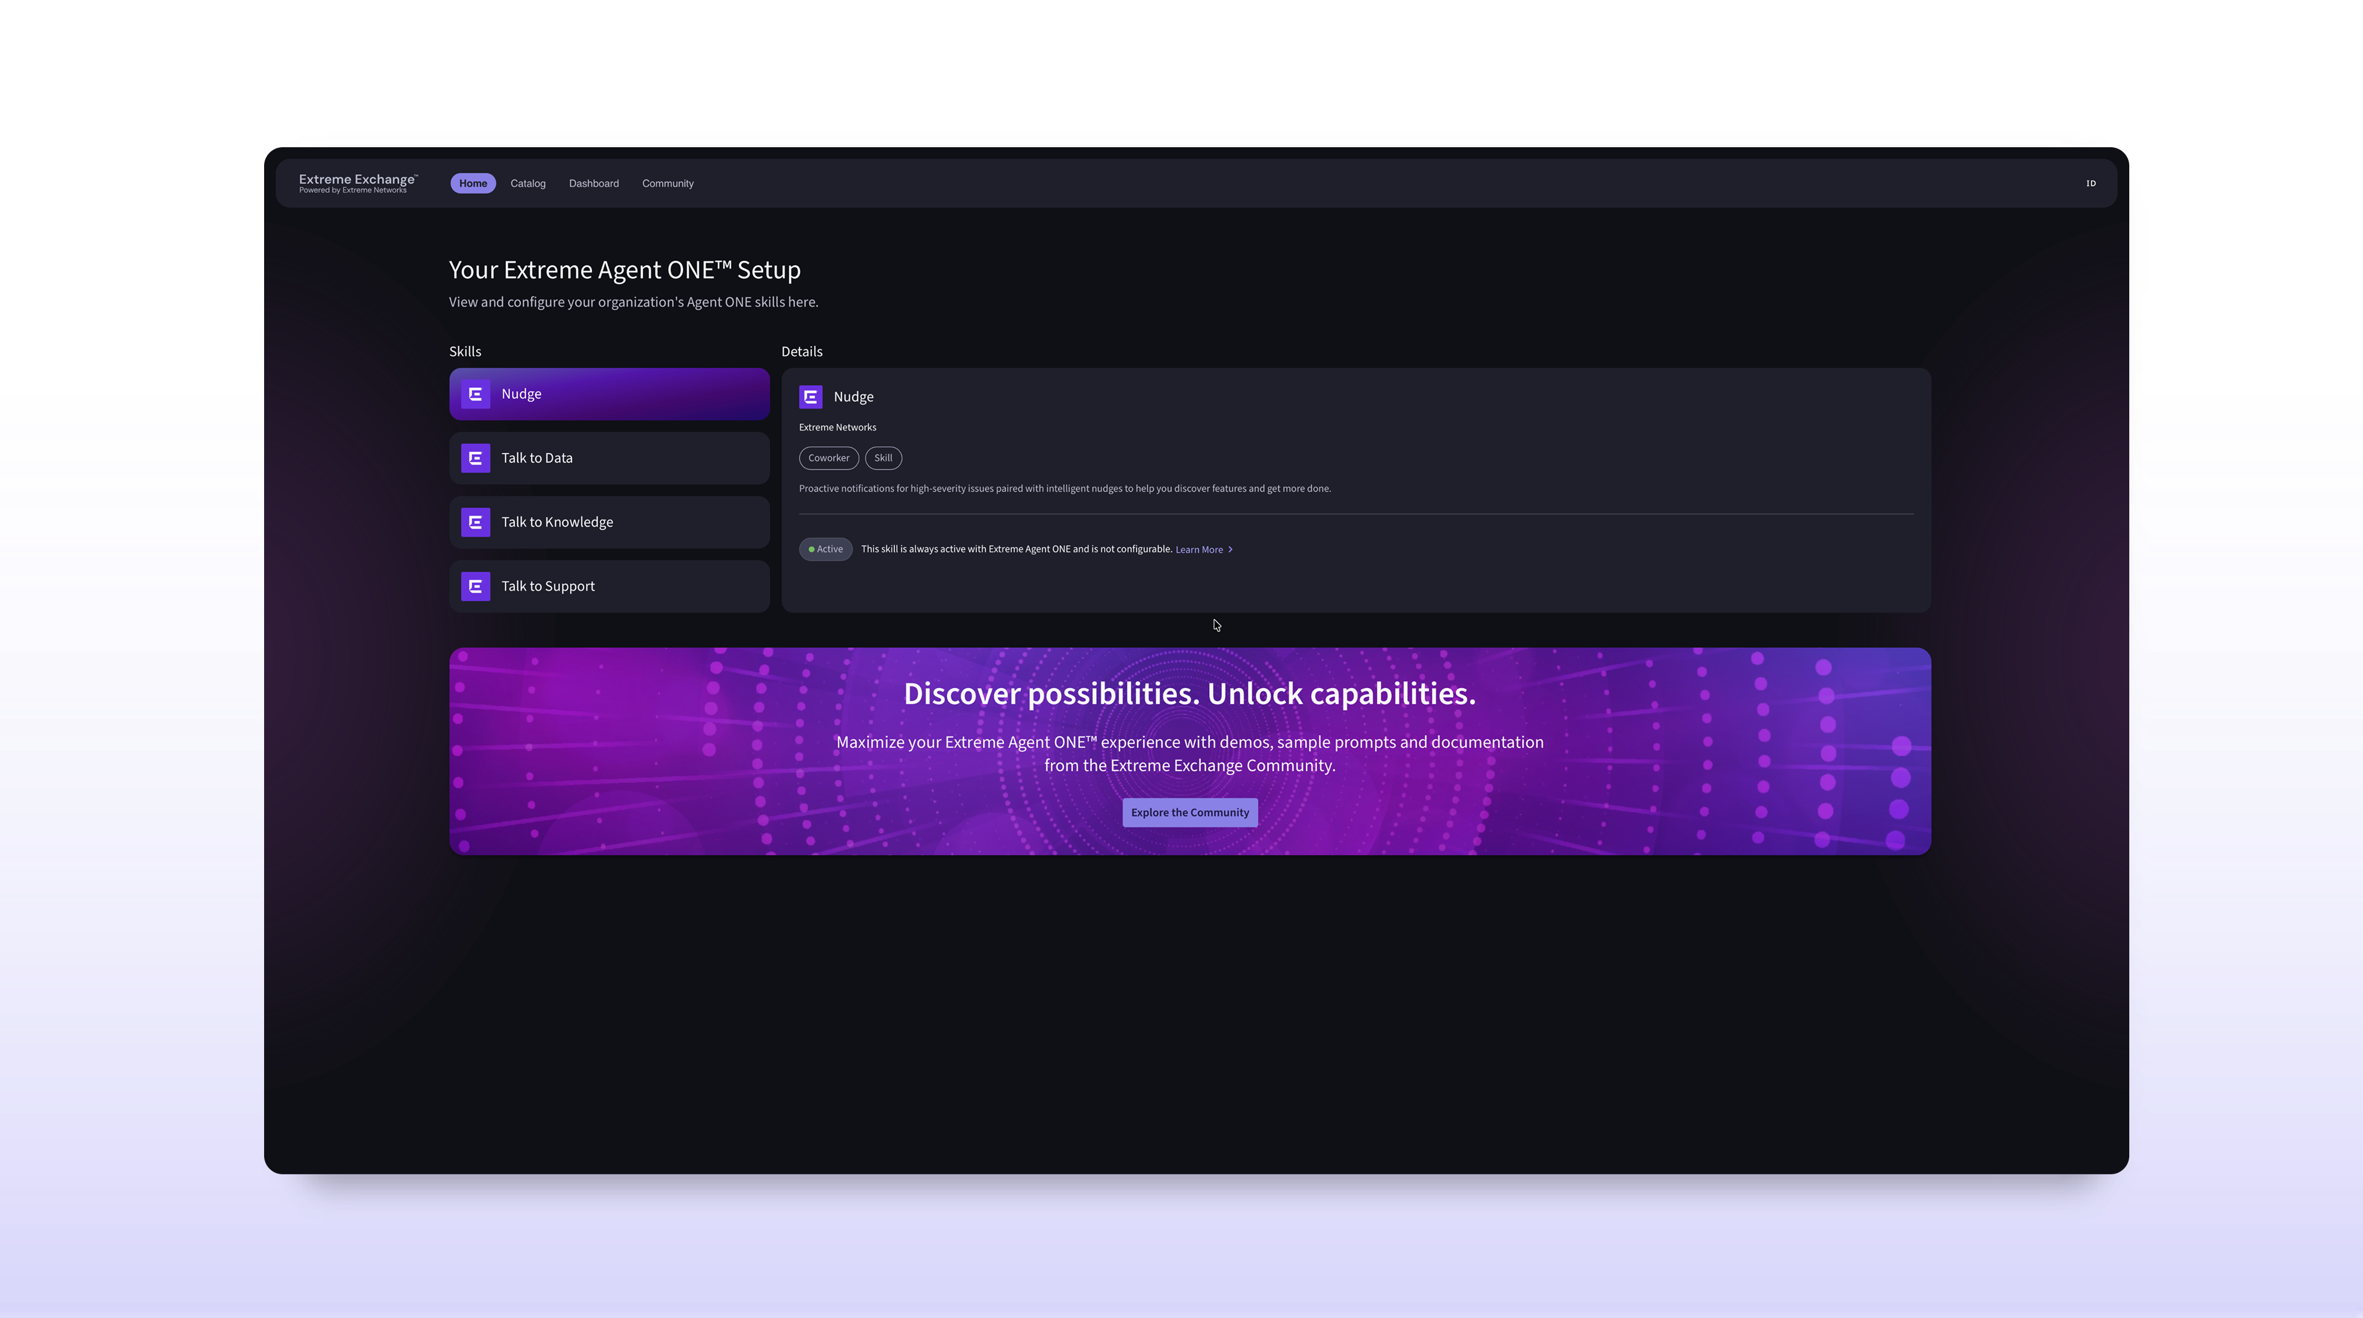Click the Explore the Community button

(1190, 813)
